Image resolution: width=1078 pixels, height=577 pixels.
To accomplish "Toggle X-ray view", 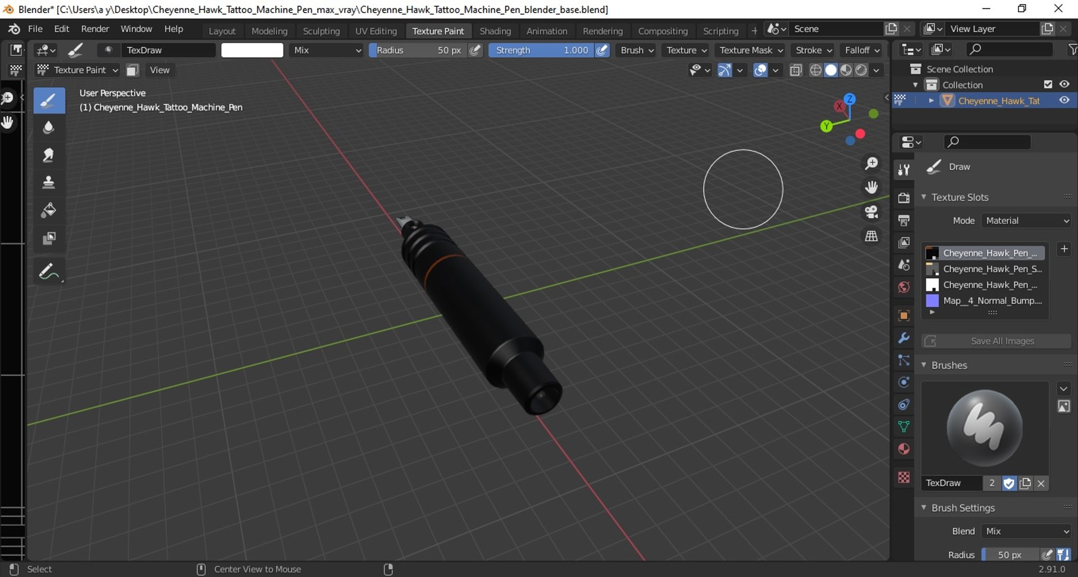I will (796, 70).
